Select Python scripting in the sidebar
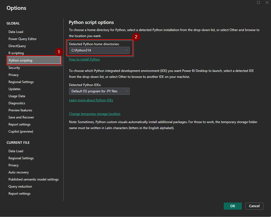Viewport: 271px width, 217px height. (20, 60)
